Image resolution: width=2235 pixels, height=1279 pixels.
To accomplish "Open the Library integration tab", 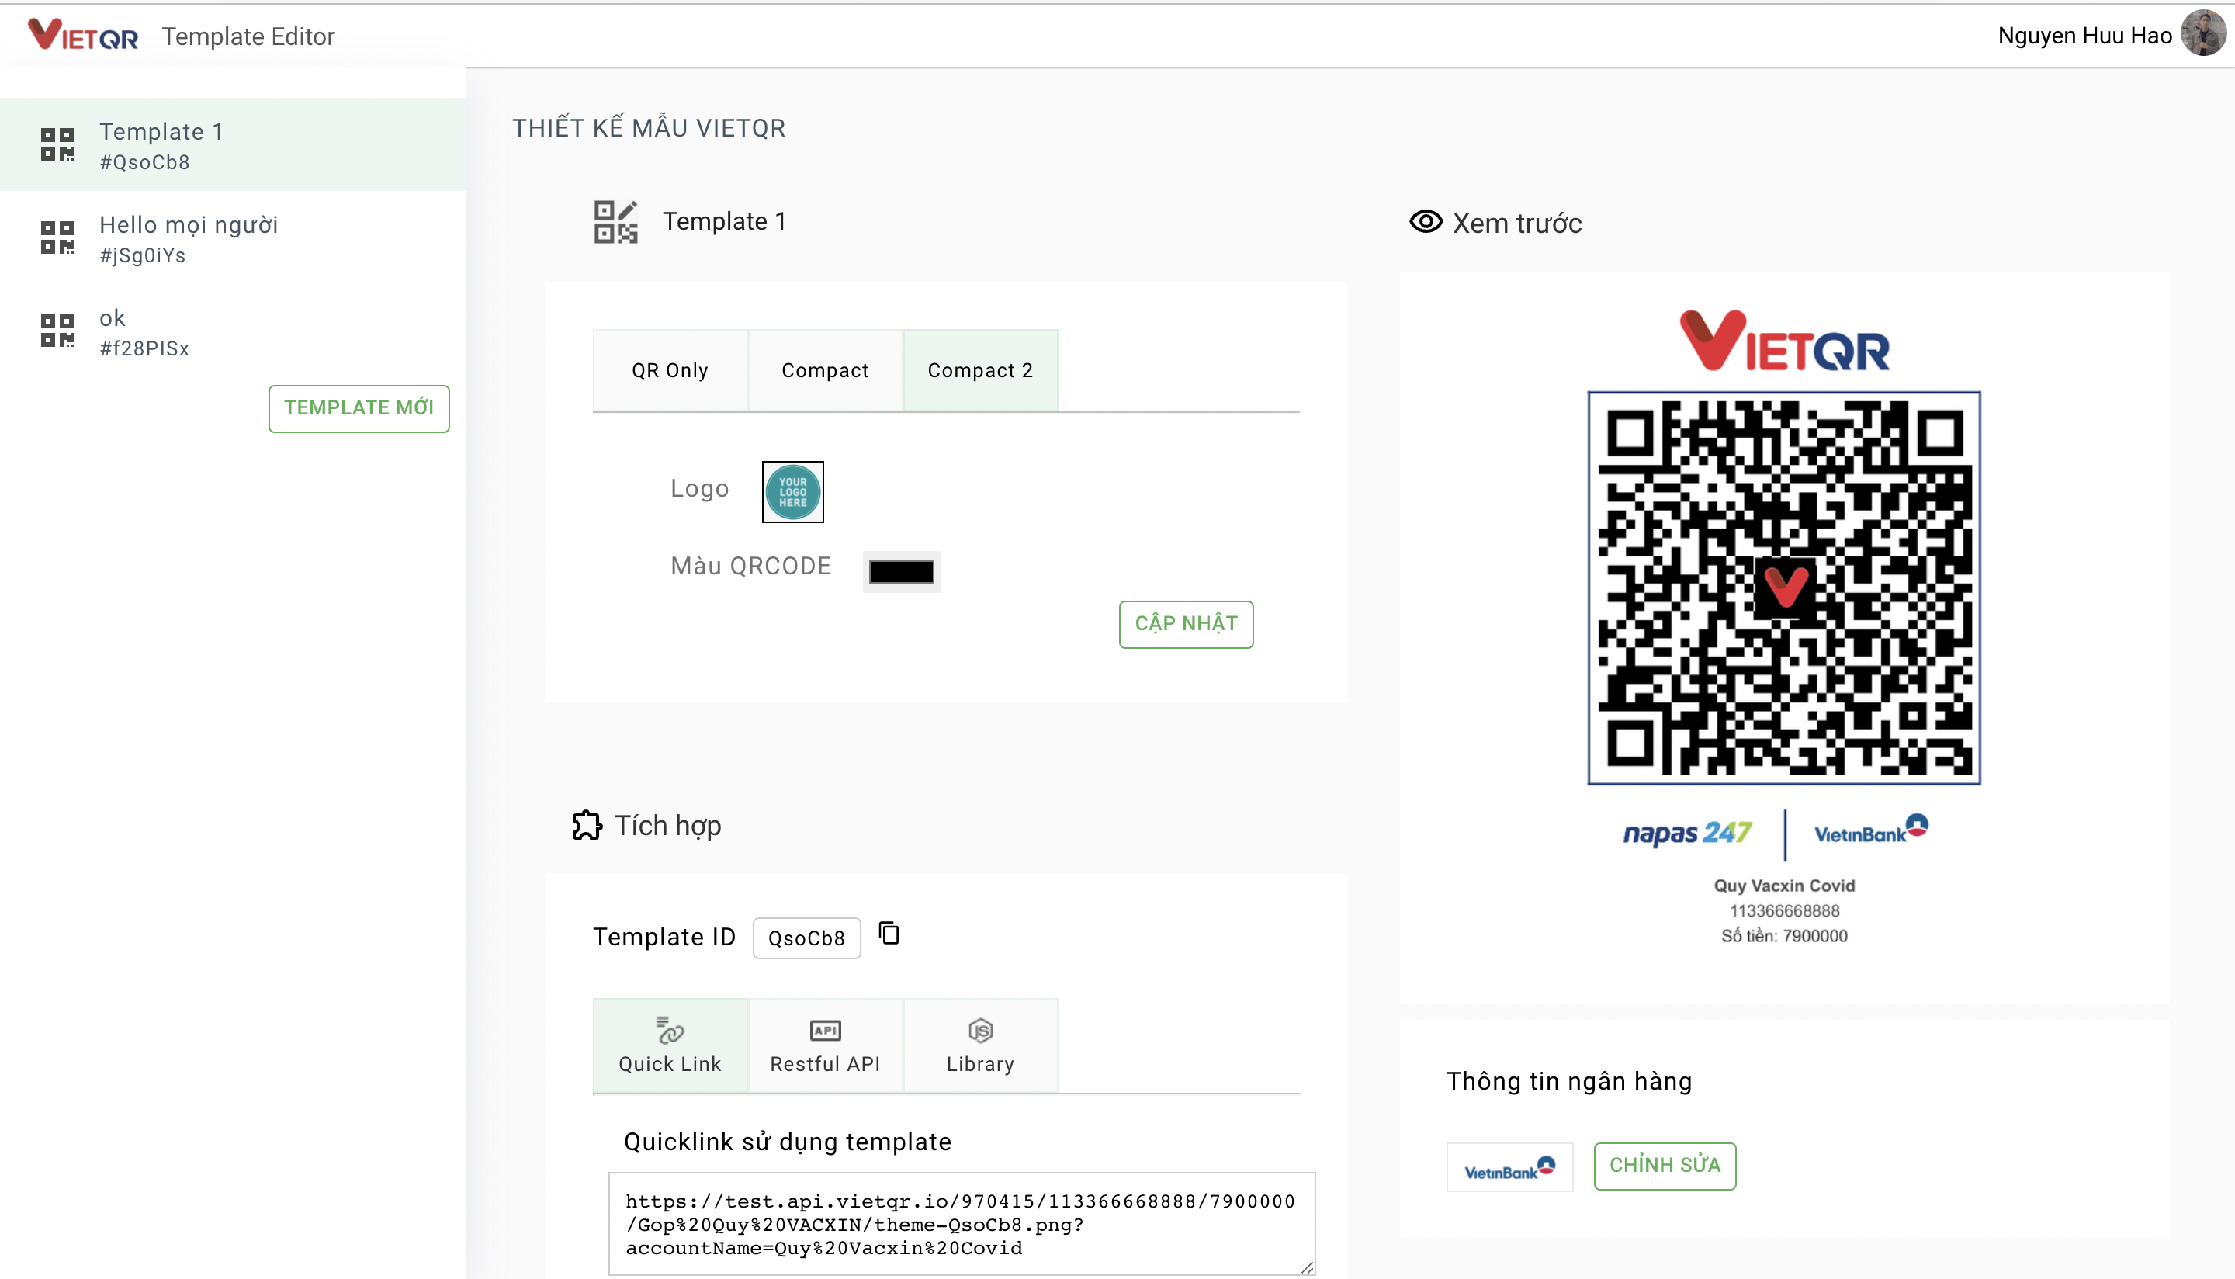I will pos(980,1045).
